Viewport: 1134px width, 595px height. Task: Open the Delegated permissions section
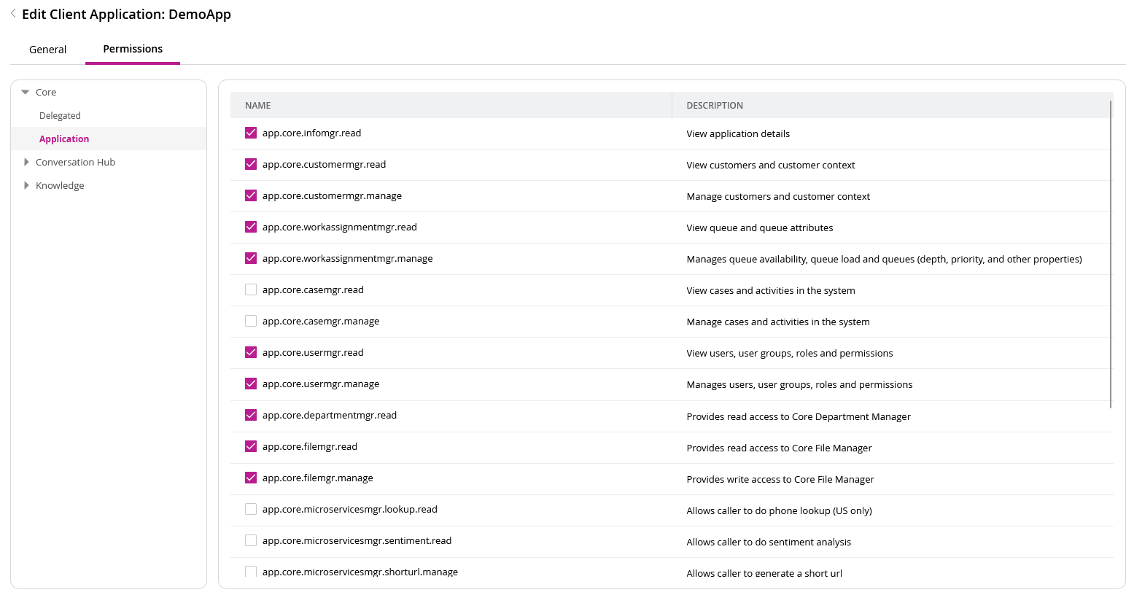[60, 115]
